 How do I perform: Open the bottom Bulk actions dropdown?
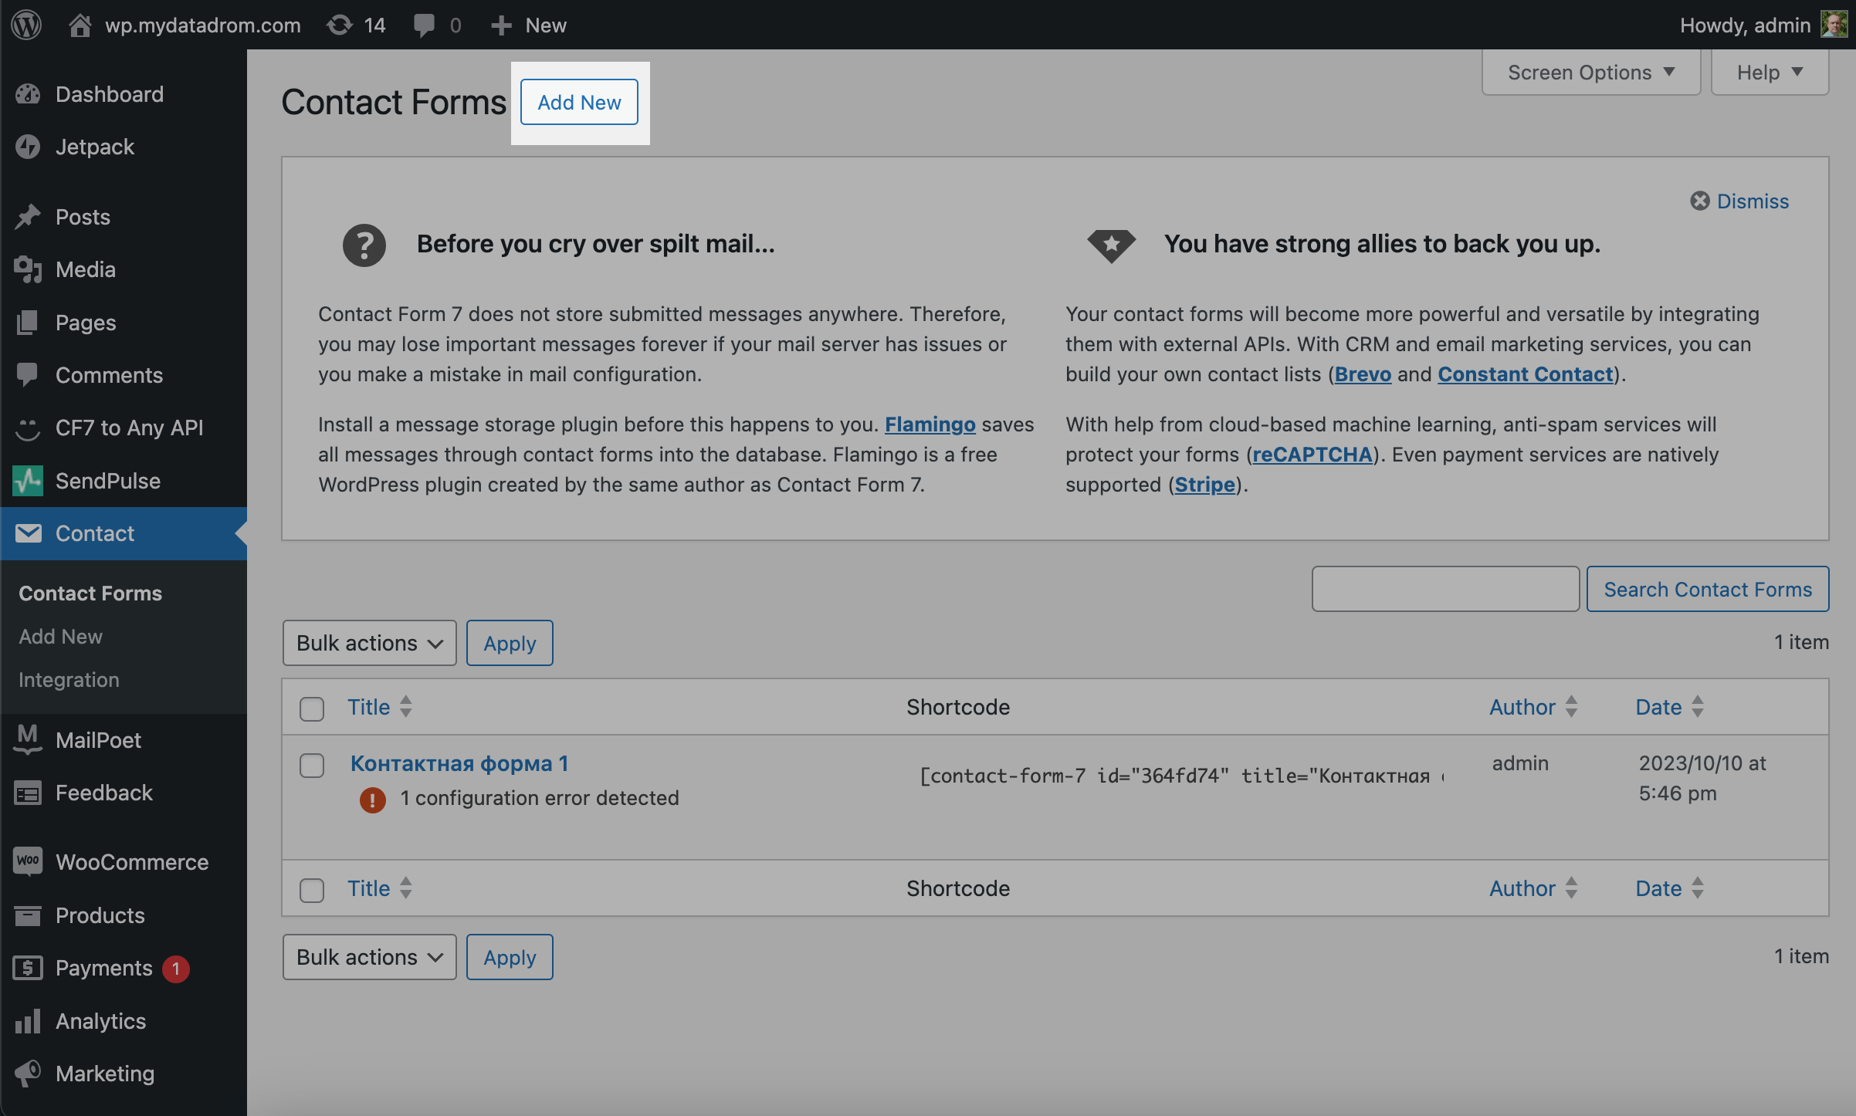(x=370, y=957)
